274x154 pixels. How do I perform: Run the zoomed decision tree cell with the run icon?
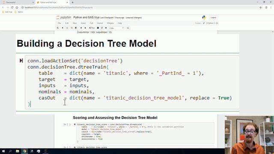pyautogui.click(x=21, y=61)
